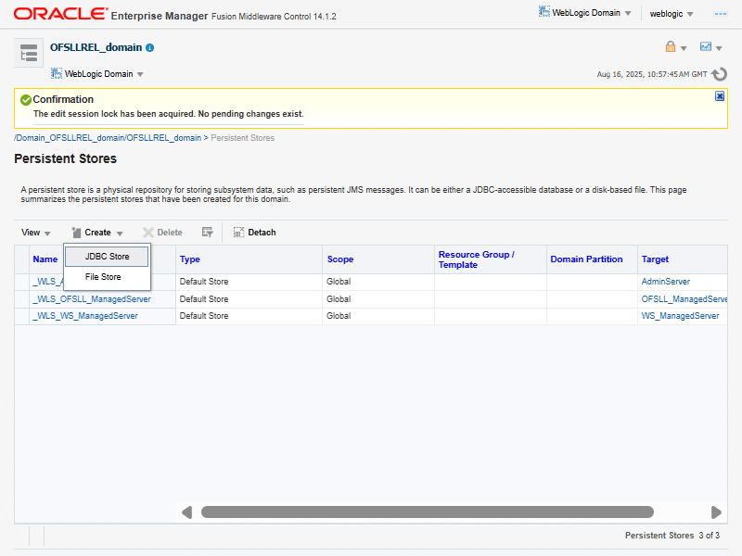The width and height of the screenshot is (742, 556).
Task: Sort by Resource Group / Template column
Action: (476, 259)
